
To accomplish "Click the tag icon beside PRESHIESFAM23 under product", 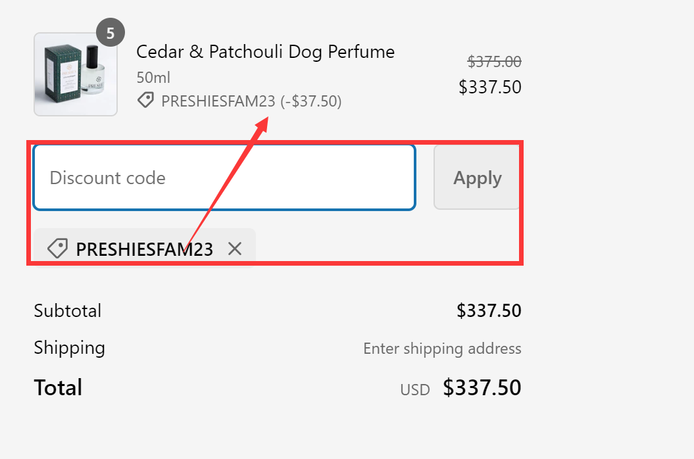I will pos(145,101).
